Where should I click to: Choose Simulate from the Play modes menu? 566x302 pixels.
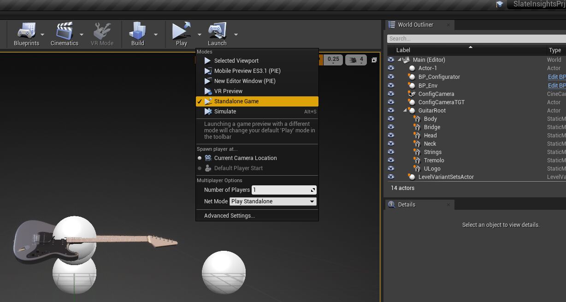click(x=225, y=112)
